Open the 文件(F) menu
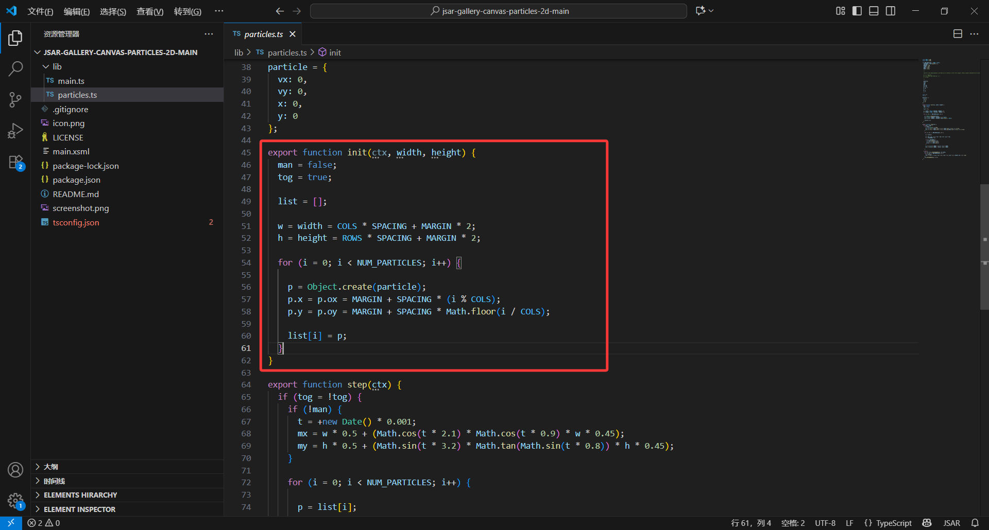Image resolution: width=989 pixels, height=530 pixels. 40,11
